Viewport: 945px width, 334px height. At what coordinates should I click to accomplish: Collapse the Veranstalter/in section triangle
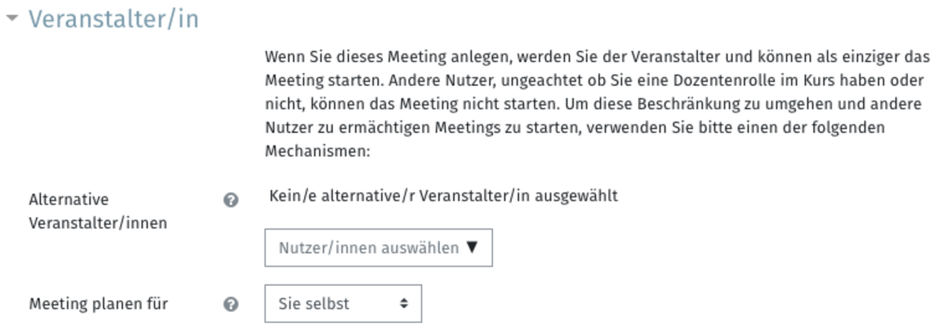click(12, 18)
